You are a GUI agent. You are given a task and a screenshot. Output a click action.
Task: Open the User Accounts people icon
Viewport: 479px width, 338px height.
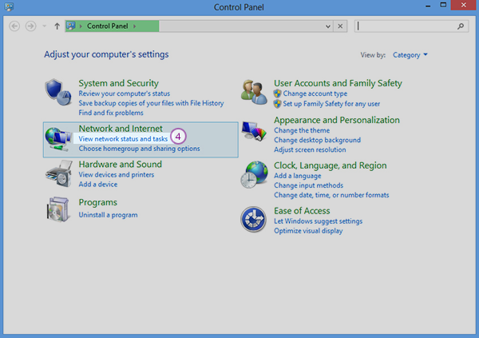(254, 92)
